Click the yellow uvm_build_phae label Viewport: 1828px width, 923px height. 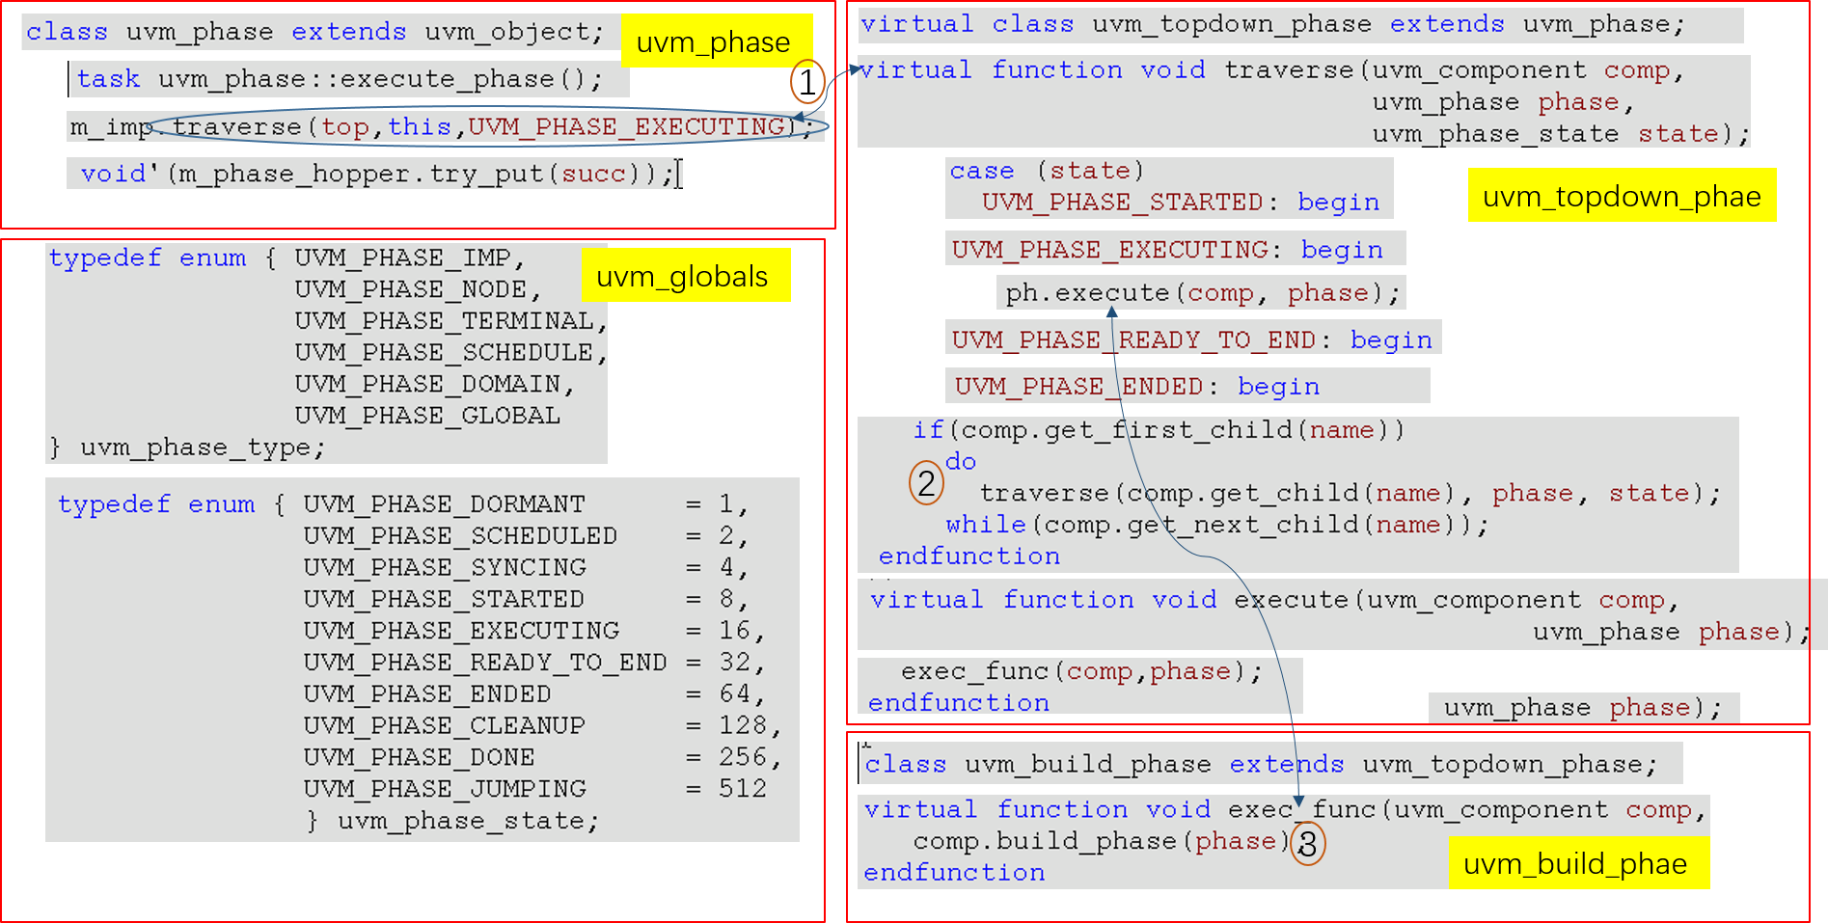(1578, 863)
